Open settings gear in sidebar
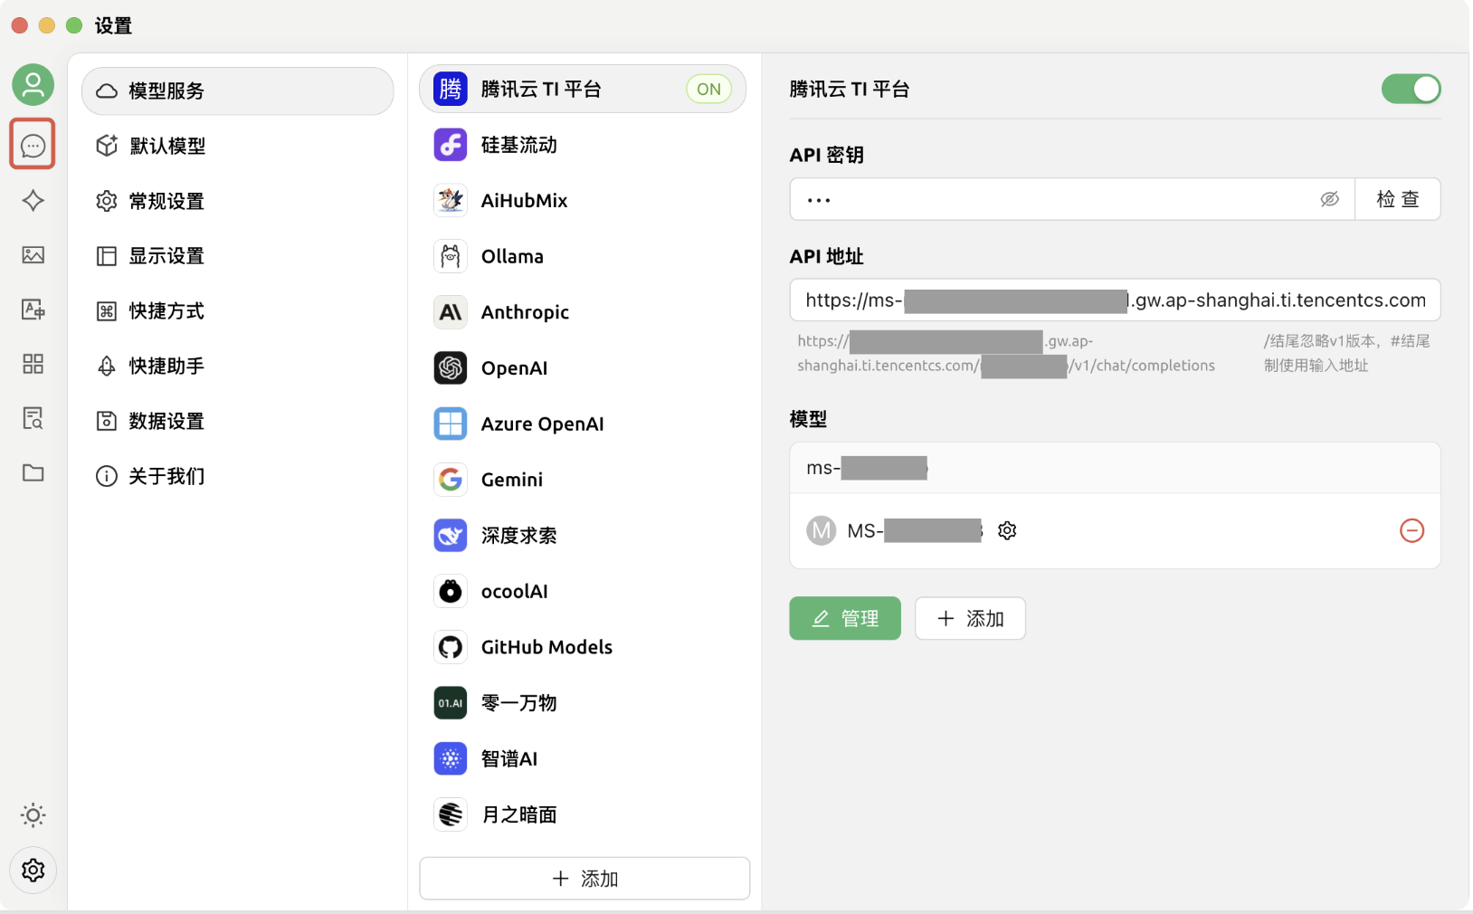Image resolution: width=1473 pixels, height=914 pixels. 33,871
